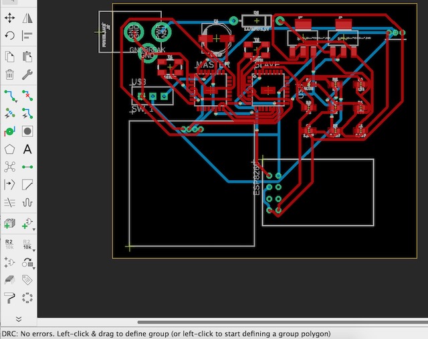Open the Replace part dropdown arrow

[x=34, y=229]
